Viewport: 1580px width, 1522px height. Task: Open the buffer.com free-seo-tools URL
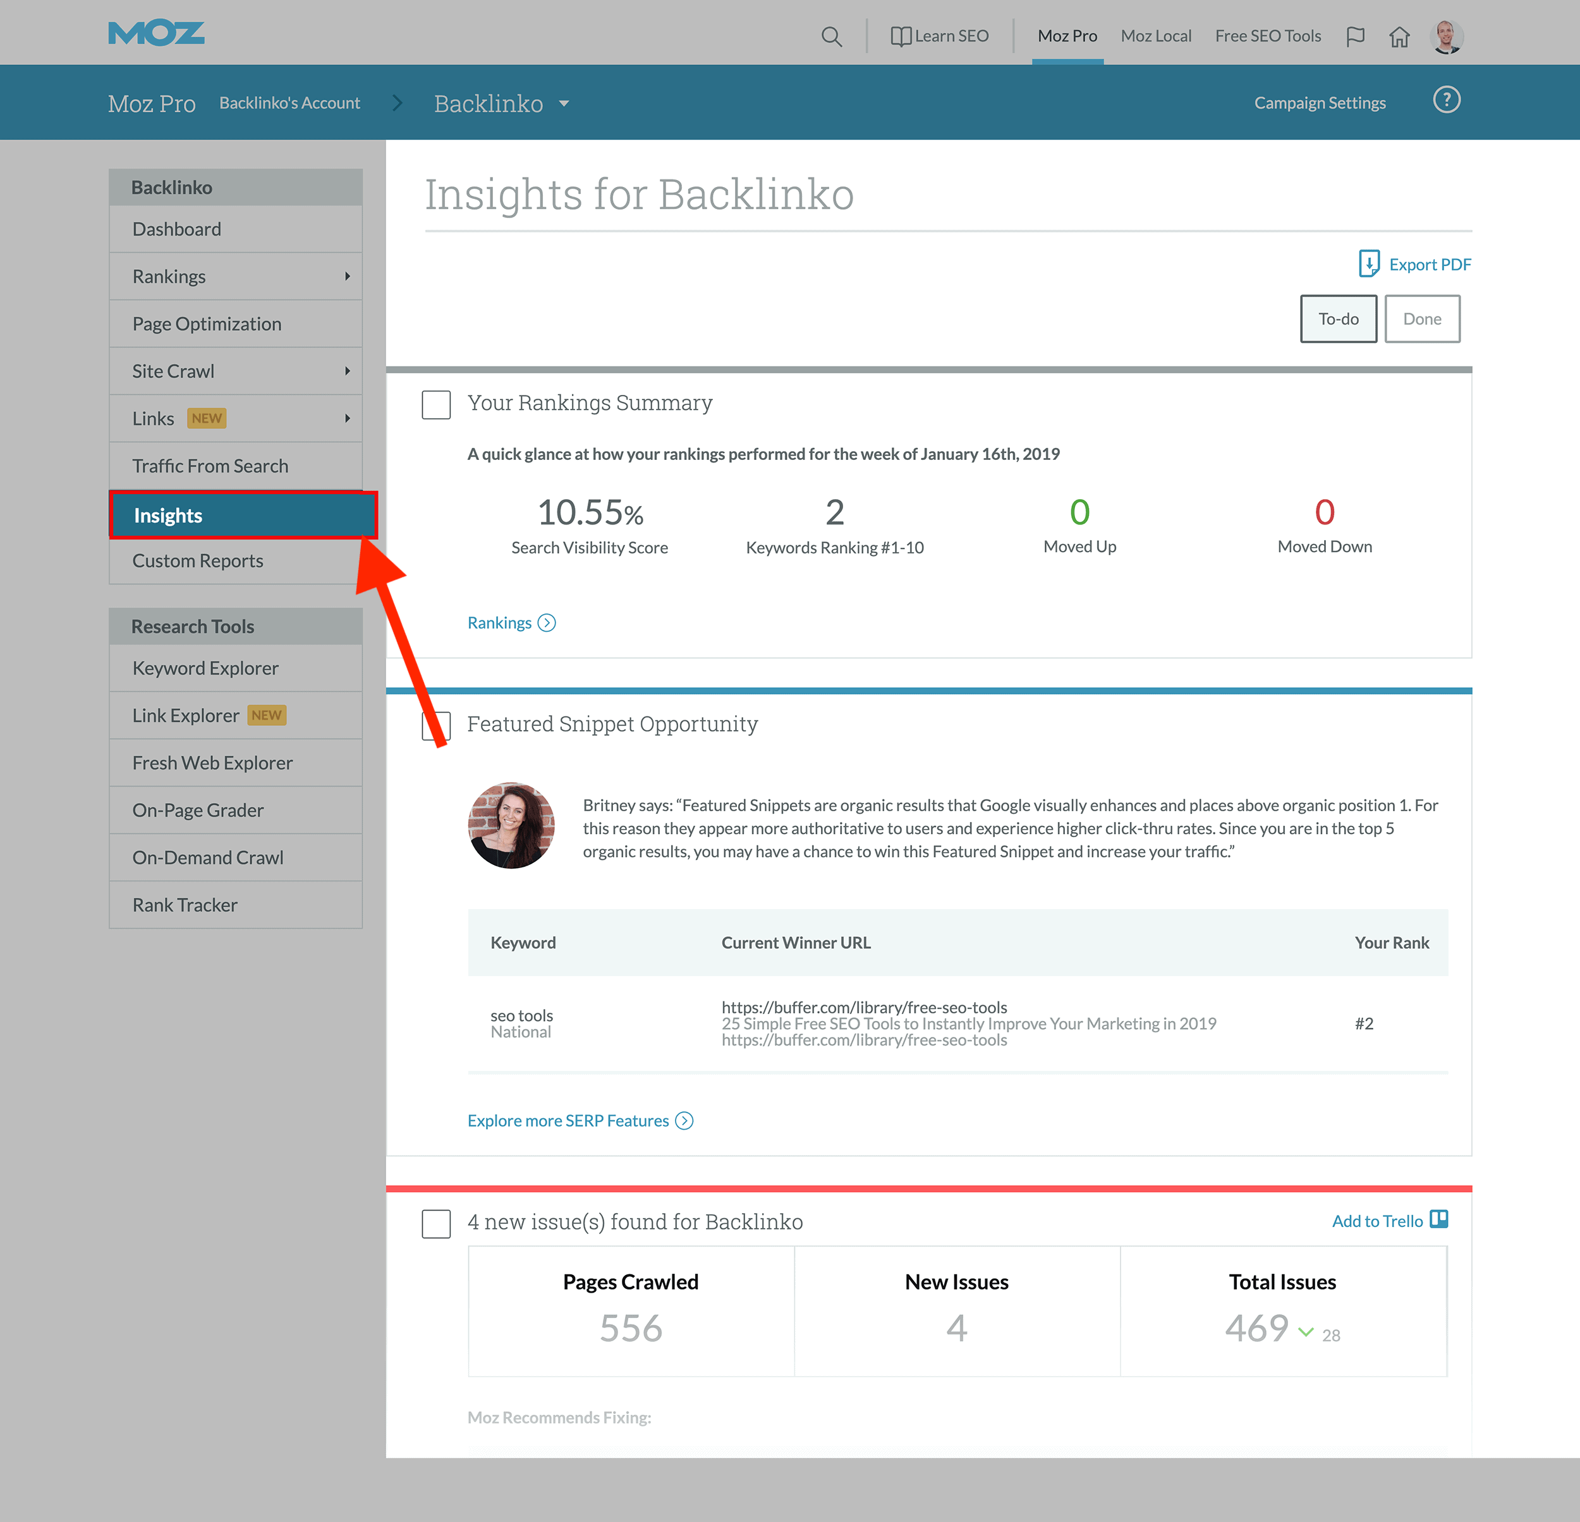864,1007
